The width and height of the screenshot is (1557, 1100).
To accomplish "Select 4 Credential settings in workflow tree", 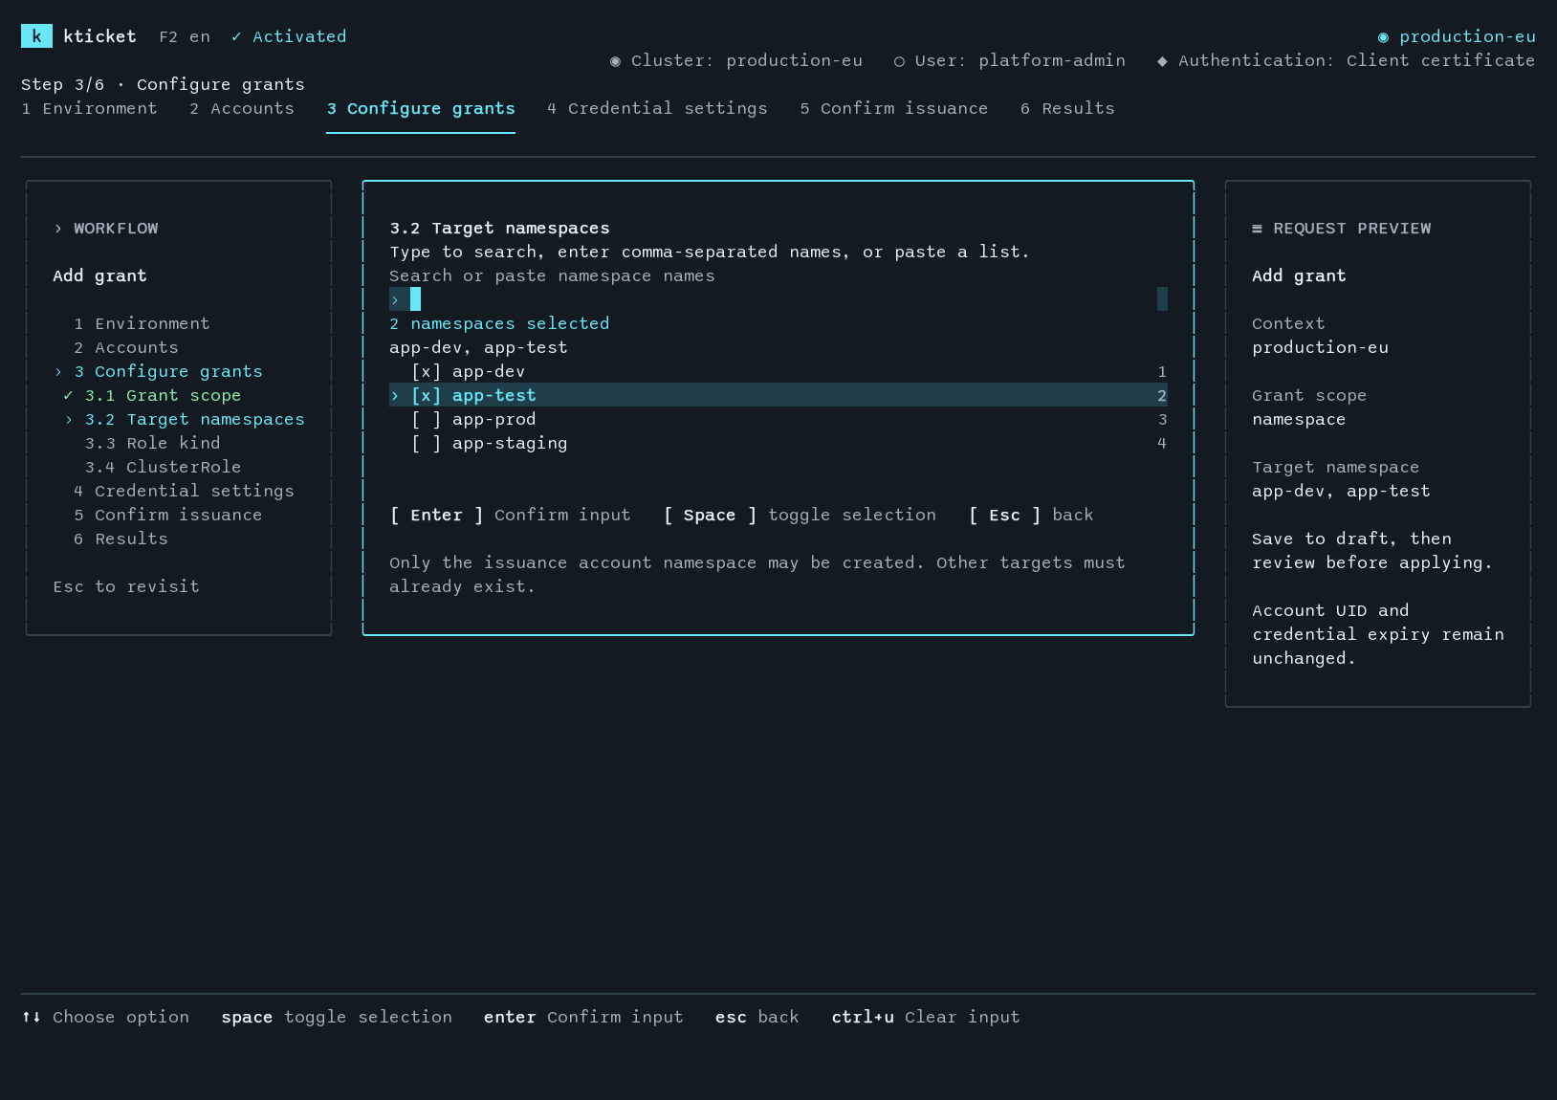I will click(x=184, y=491).
